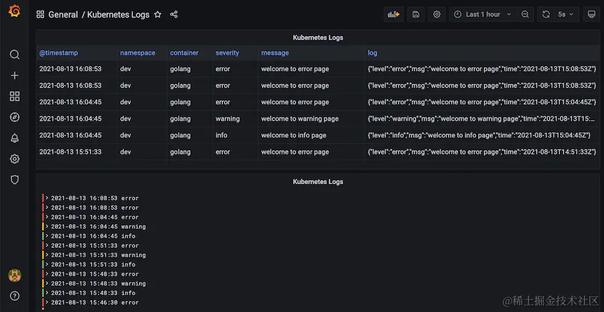Click the user avatar in the sidebar
This screenshot has width=604, height=312.
coord(14,276)
